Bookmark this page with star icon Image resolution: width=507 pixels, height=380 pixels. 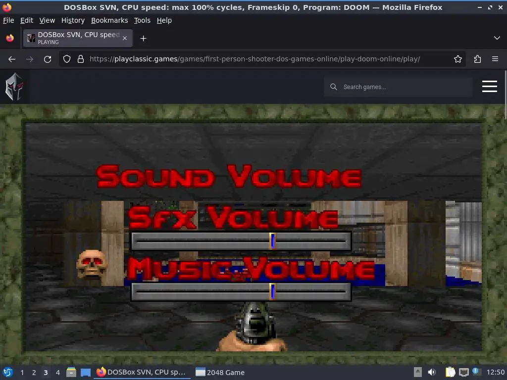[x=457, y=59]
